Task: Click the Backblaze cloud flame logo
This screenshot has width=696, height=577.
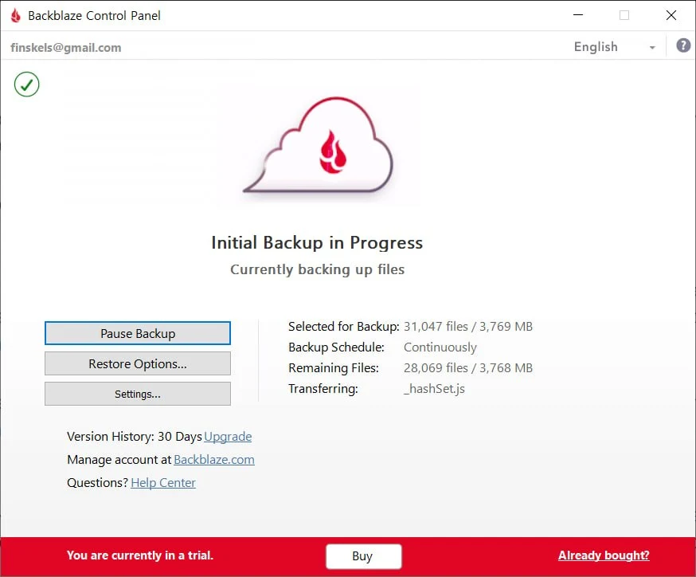Action: 319,145
